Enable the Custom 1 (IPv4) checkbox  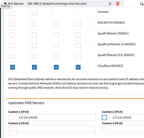click(11, 117)
